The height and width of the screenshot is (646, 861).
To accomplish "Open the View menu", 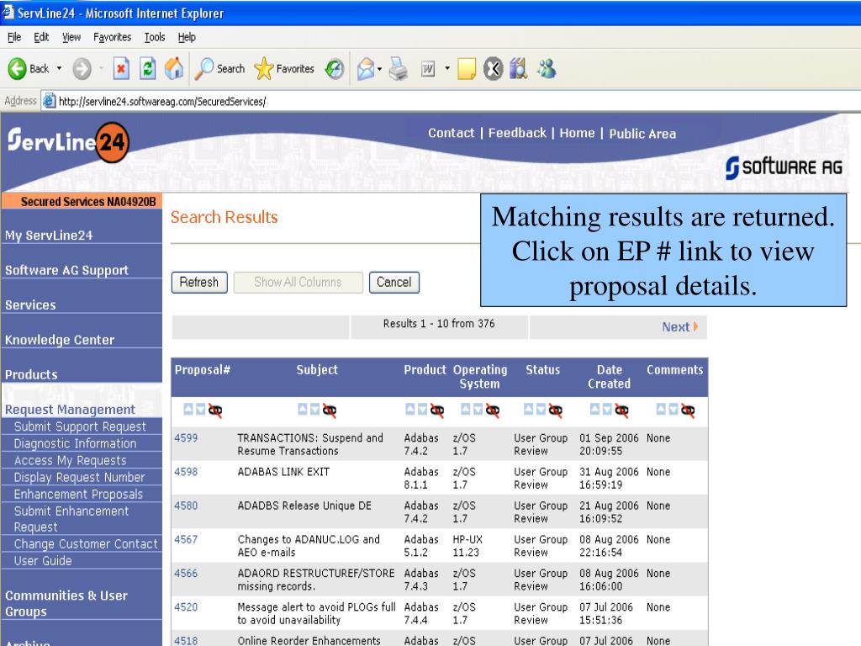I will (71, 37).
